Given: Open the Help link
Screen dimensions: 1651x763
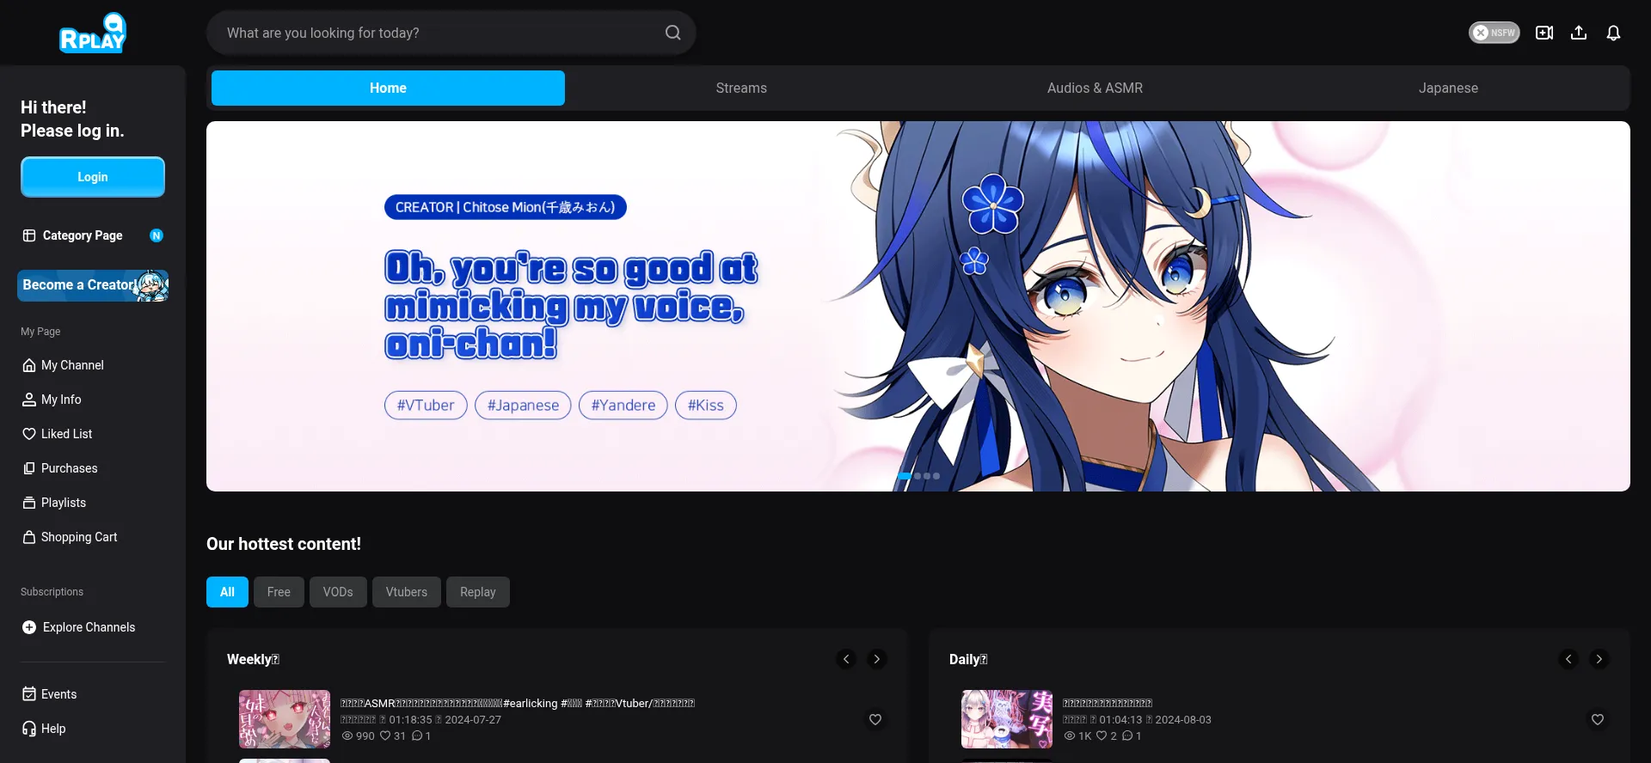Looking at the screenshot, I should pyautogui.click(x=53, y=729).
